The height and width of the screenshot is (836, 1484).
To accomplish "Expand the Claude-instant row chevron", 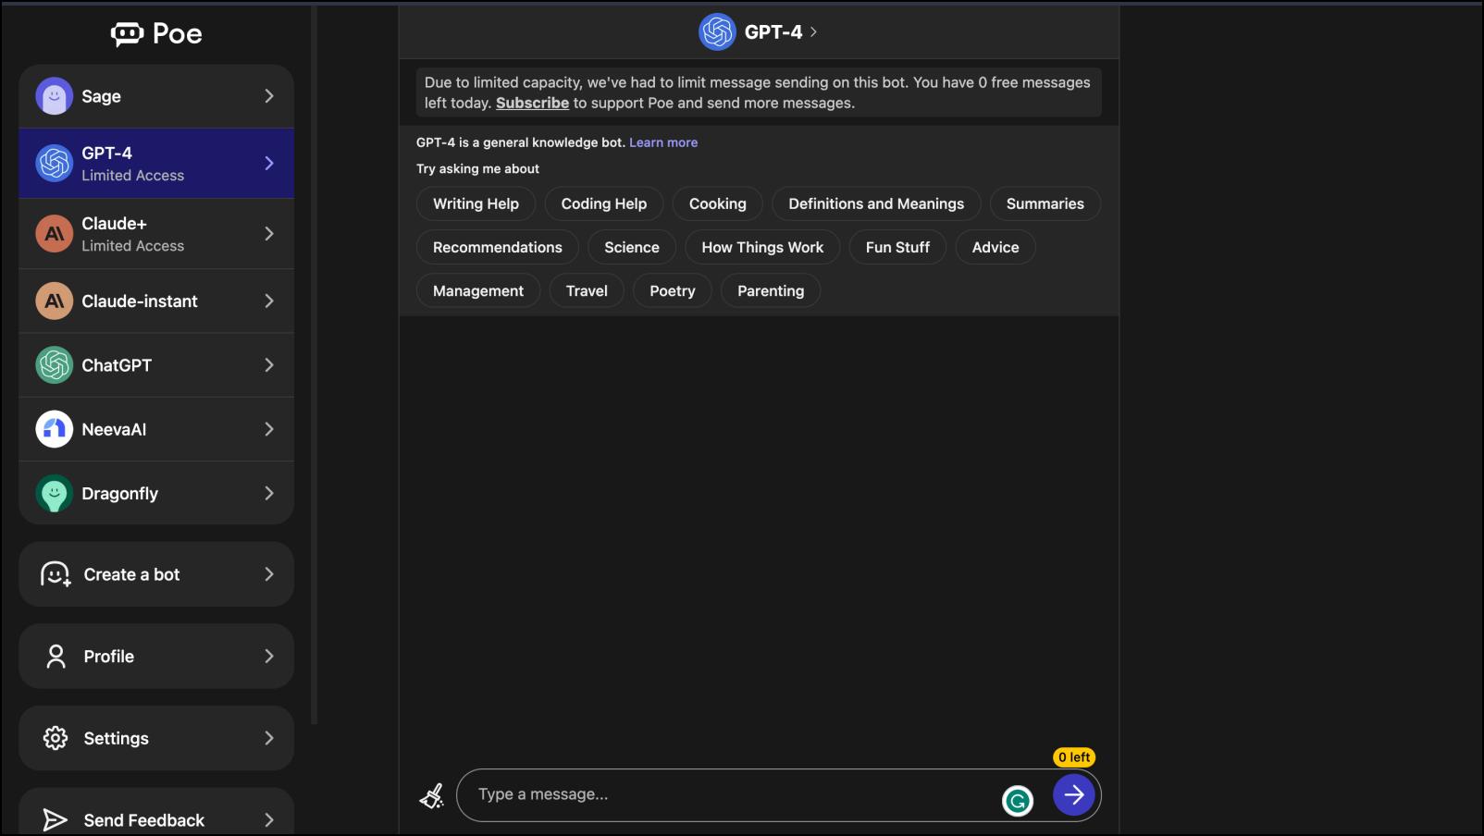I will 269,301.
